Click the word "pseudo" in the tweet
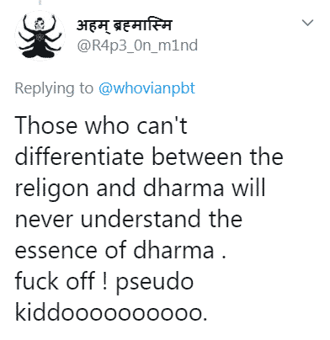This screenshot has height=340, width=330. pos(155,282)
